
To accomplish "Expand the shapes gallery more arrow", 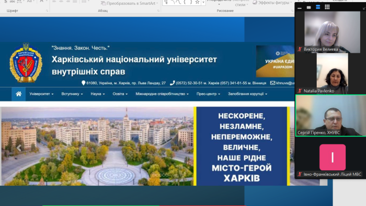I will coord(203,3).
